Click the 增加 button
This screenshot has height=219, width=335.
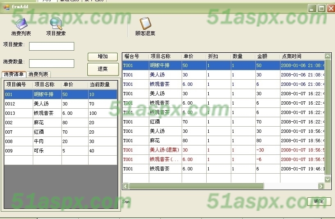point(103,57)
